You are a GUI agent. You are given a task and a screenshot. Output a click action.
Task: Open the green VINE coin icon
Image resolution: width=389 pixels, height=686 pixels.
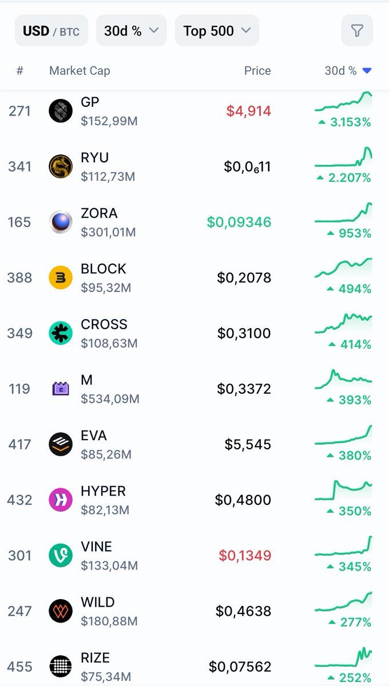61,555
